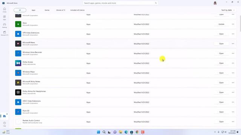Open Dolby Access via Open button
This screenshot has width=241, height=135.
[221, 63]
